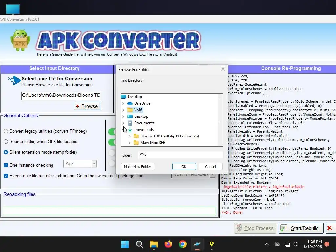The image size is (336, 252).
Task: Show hidden system tray icons
Action: coord(267,244)
